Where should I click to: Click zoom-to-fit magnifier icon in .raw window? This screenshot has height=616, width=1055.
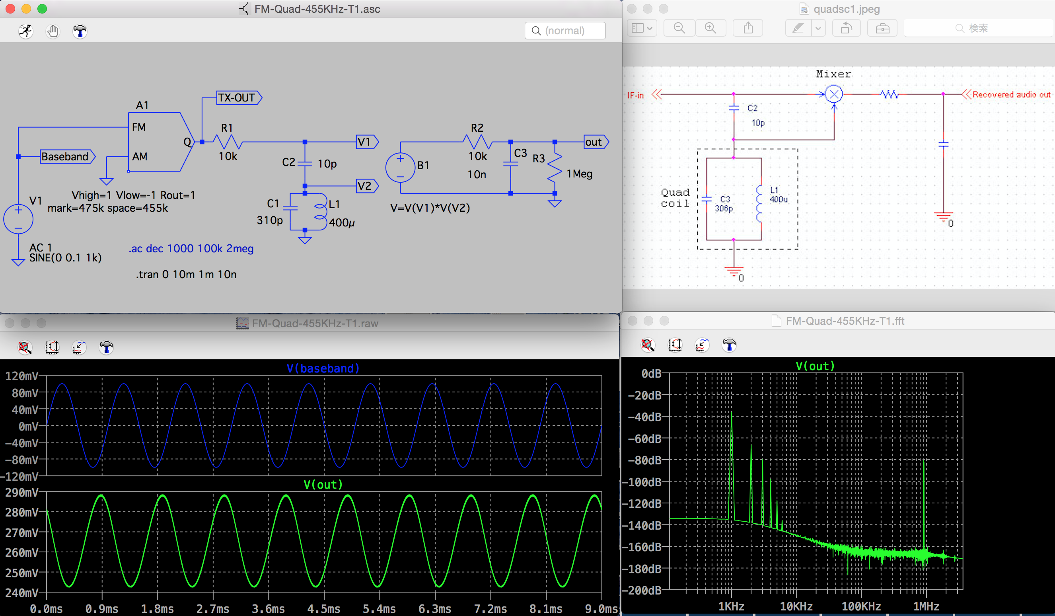tap(25, 347)
